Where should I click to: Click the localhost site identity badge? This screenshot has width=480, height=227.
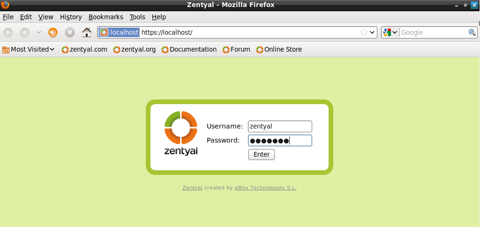[x=120, y=32]
